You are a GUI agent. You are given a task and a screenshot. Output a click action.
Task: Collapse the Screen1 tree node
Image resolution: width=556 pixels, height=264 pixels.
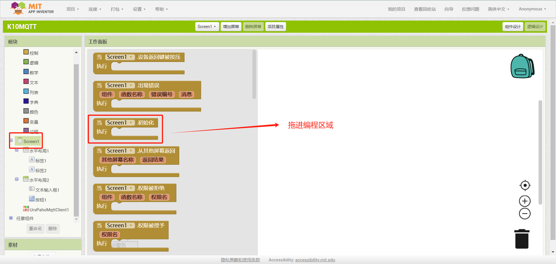click(x=11, y=140)
